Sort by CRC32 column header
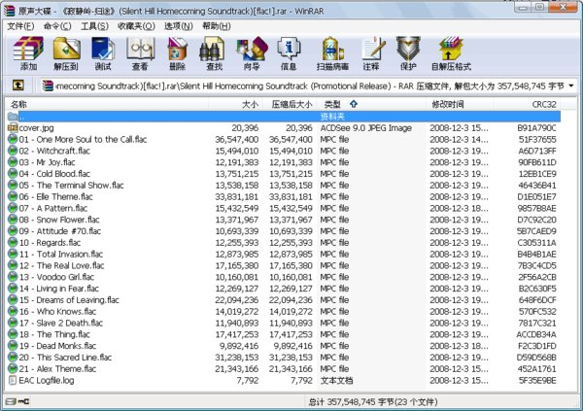This screenshot has width=583, height=411. pyautogui.click(x=528, y=104)
